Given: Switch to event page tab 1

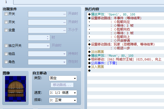Looking at the screenshot, I should 6,2.
